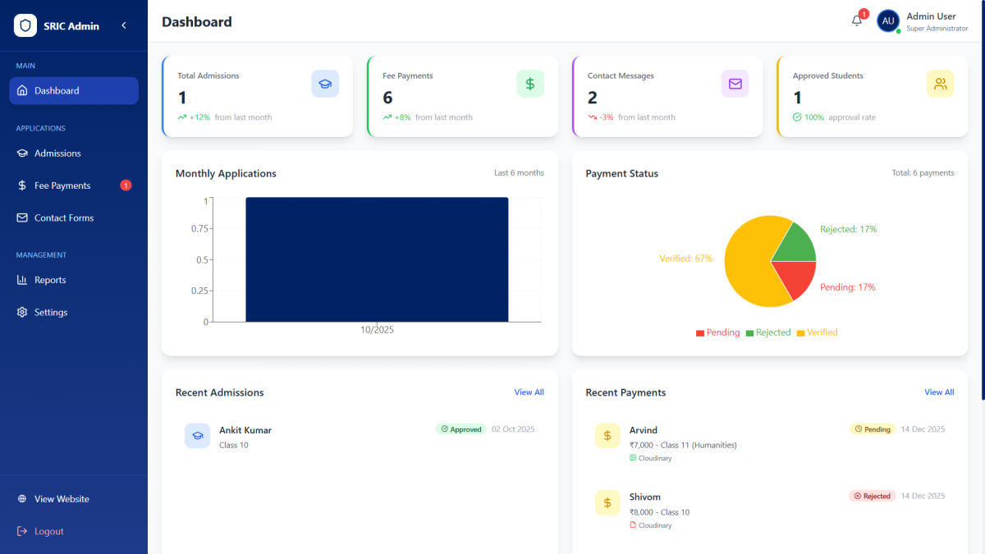Viewport: 985px width, 554px height.
Task: Click the users icon in Approved Students card
Action: (941, 84)
